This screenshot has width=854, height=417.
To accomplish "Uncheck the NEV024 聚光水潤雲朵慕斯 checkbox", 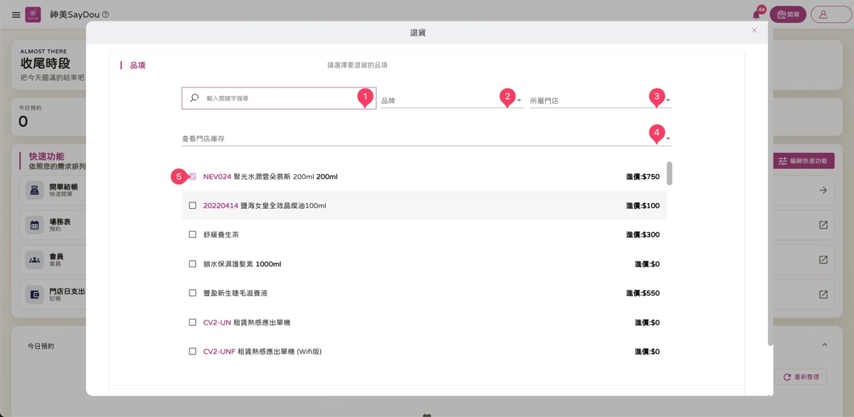I will click(x=193, y=176).
